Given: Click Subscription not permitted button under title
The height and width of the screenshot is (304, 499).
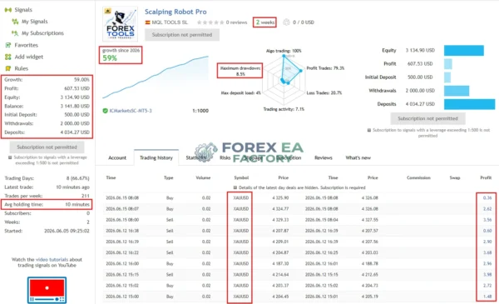Looking at the screenshot, I should 182,35.
